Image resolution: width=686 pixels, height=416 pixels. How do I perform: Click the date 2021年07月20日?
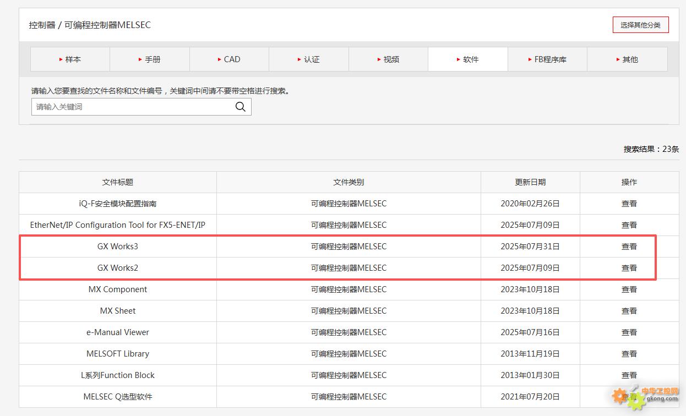click(x=530, y=397)
